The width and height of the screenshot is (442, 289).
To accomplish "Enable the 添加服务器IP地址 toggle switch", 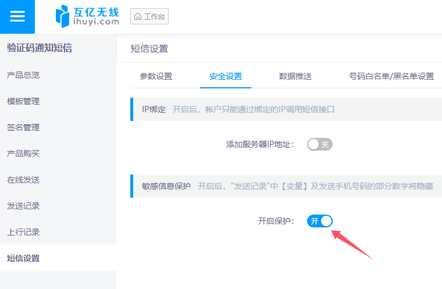I will tap(319, 144).
